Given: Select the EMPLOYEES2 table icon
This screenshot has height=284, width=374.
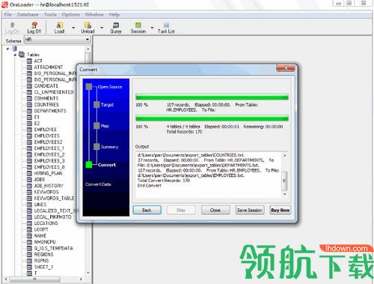Looking at the screenshot, I should [29, 142].
